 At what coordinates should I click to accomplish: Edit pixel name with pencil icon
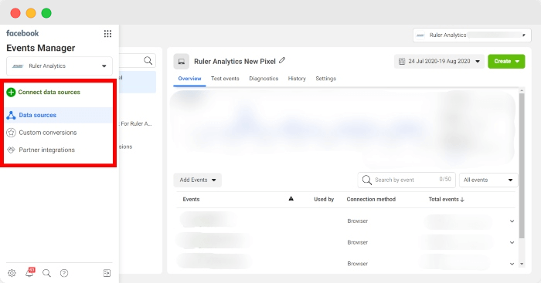[282, 60]
